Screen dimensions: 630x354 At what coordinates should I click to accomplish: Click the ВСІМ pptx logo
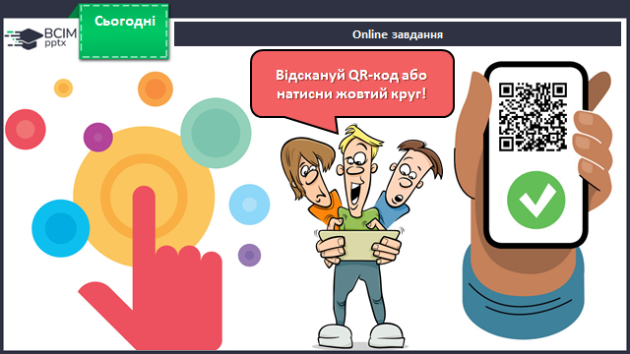[40, 38]
